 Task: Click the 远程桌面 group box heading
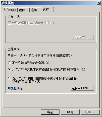[14, 49]
